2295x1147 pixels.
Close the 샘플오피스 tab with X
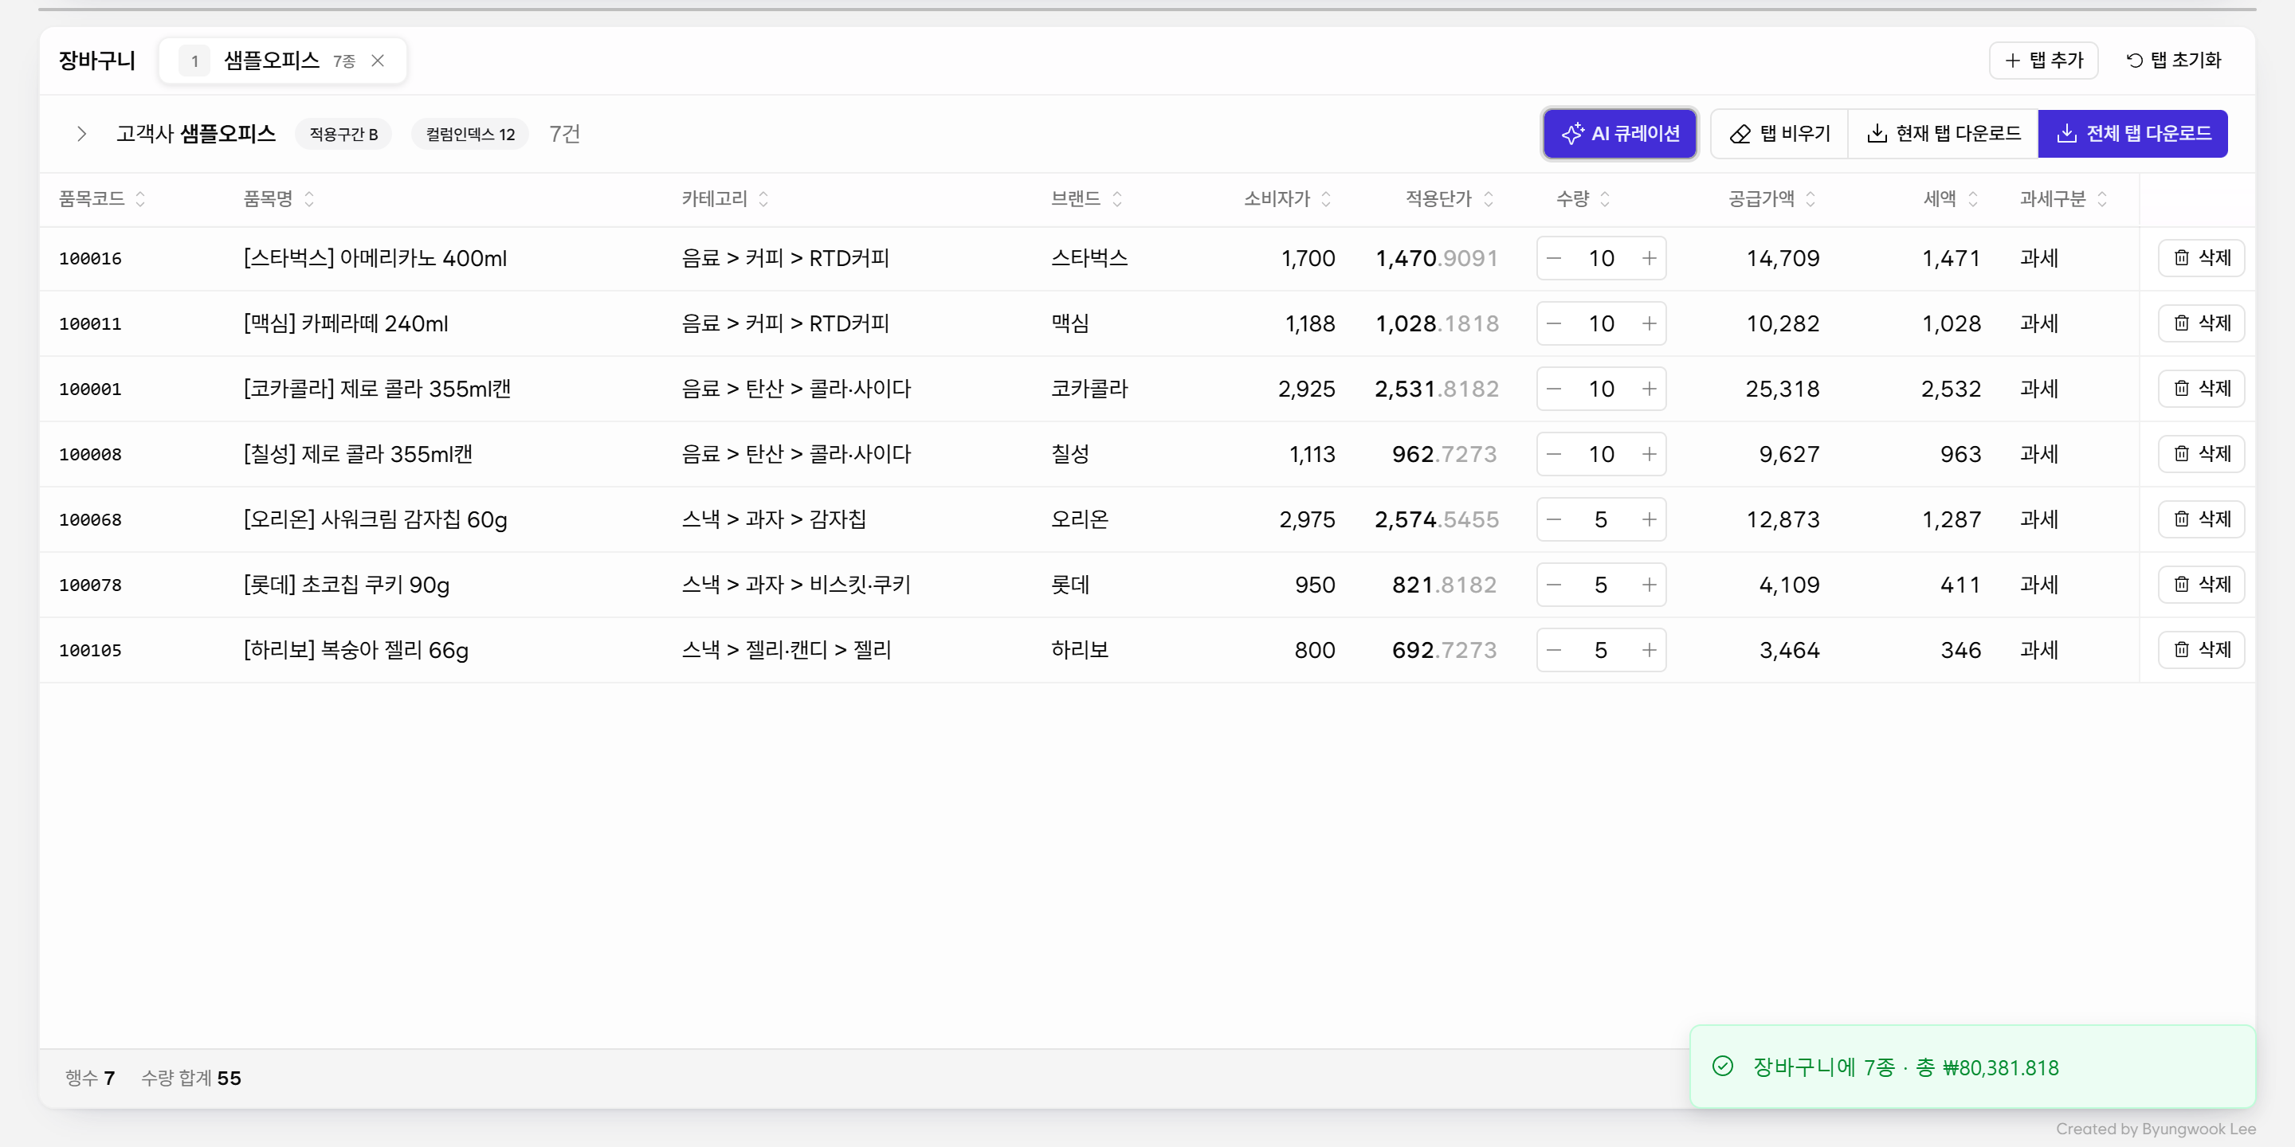[x=378, y=61]
